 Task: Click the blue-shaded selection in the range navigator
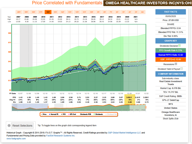(30, 107)
